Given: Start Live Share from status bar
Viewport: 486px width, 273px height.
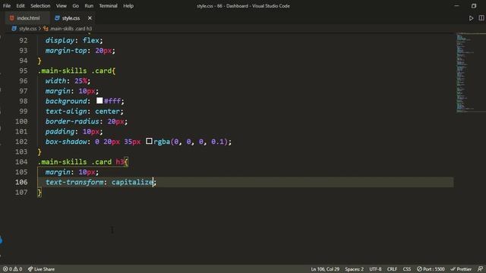Looking at the screenshot, I should (x=41, y=269).
